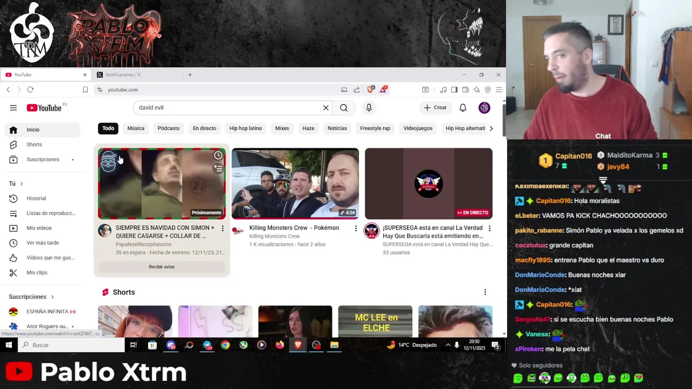This screenshot has width=692, height=389.
Task: Click the Windows taskbar Buscar search box
Action: [x=71, y=345]
